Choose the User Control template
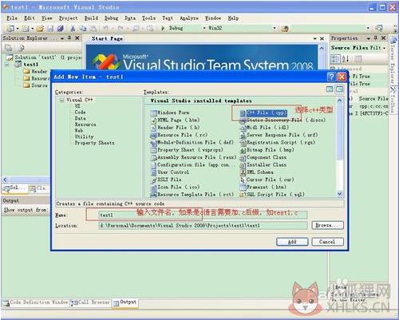This screenshot has height=320, width=399. [x=170, y=172]
